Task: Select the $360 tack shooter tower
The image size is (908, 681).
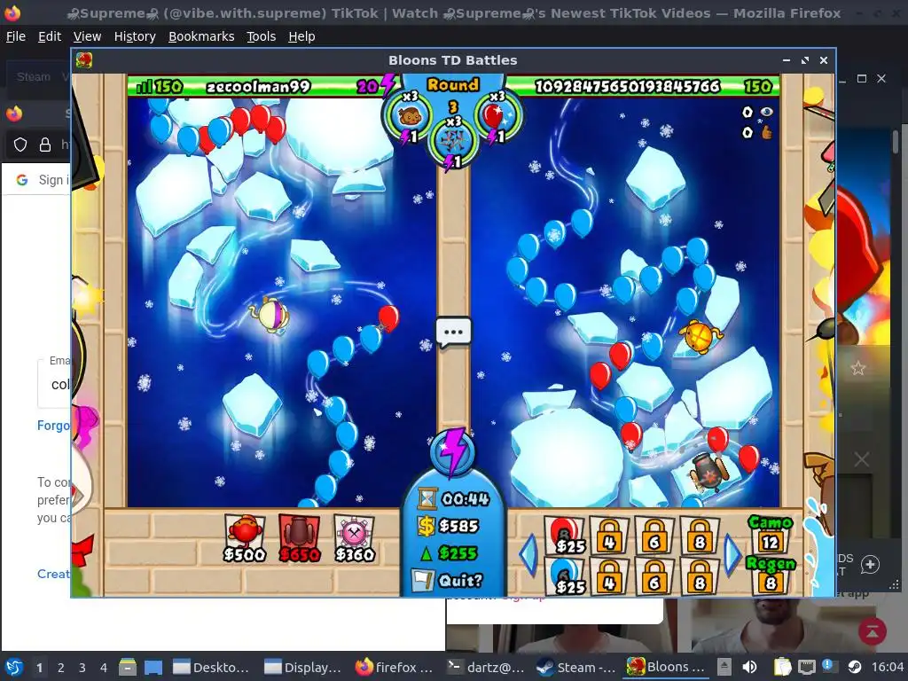Action: [x=355, y=538]
